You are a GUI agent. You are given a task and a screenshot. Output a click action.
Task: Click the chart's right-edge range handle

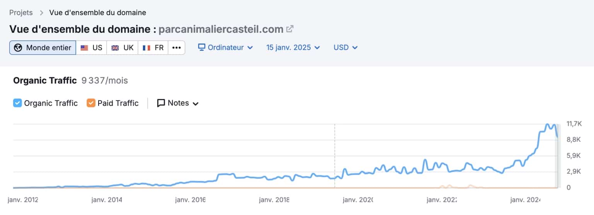pos(557,156)
